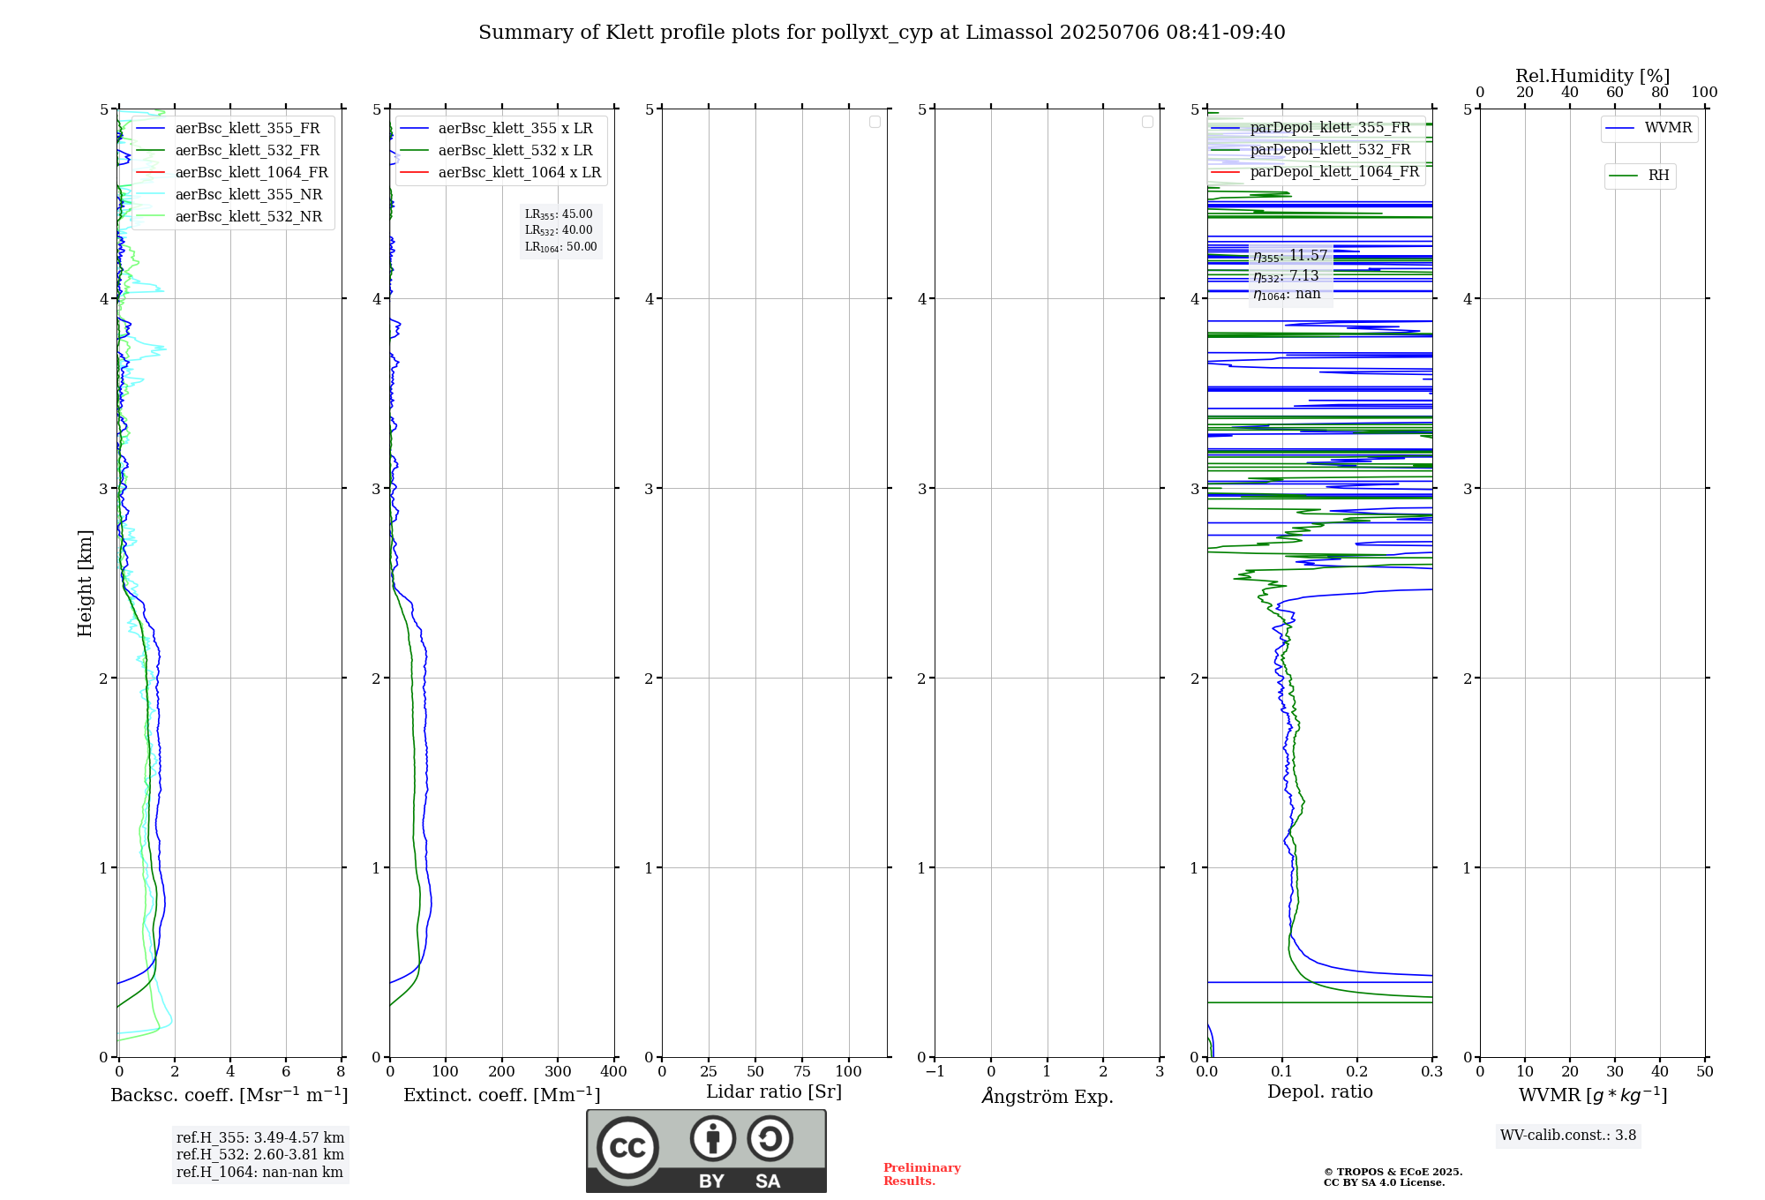Click the Height [km] axis label
Screen dimensions: 1765x1200
click(85, 583)
